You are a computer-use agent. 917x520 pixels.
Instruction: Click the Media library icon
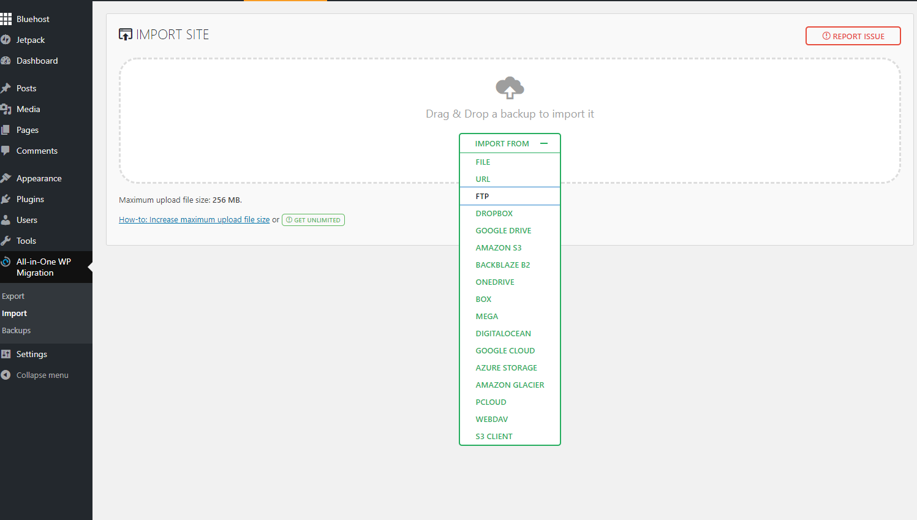coord(6,109)
